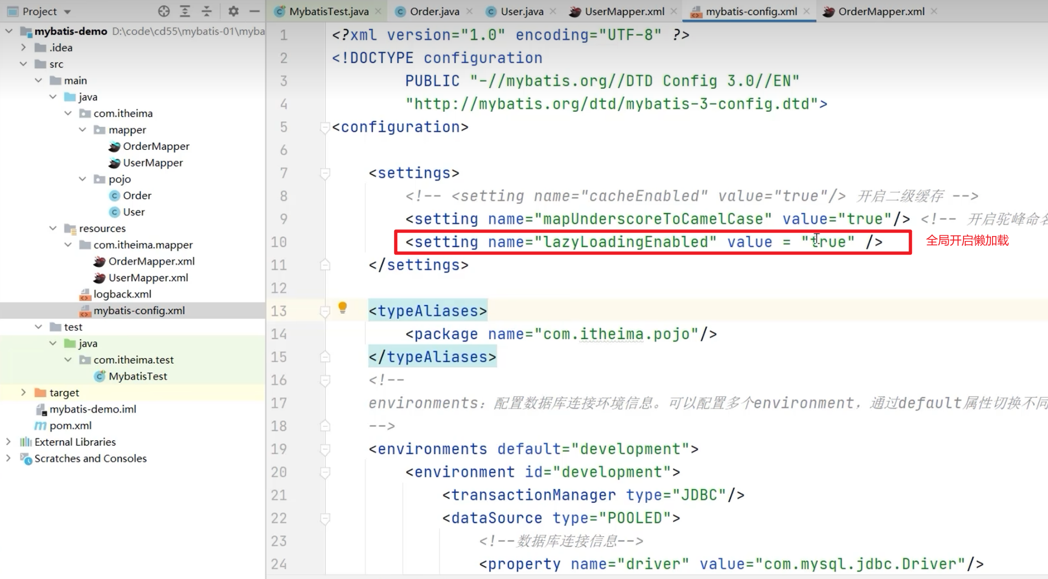This screenshot has width=1048, height=579.
Task: Switch to Order.java tab
Action: 435,12
